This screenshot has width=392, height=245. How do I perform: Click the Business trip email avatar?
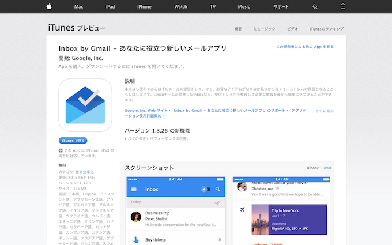(136, 217)
